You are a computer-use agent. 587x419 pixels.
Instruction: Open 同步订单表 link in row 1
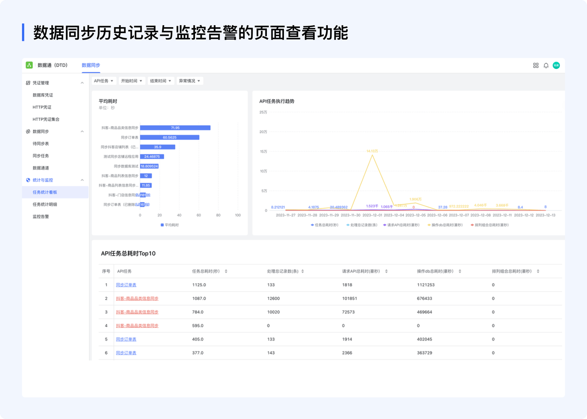pos(126,285)
